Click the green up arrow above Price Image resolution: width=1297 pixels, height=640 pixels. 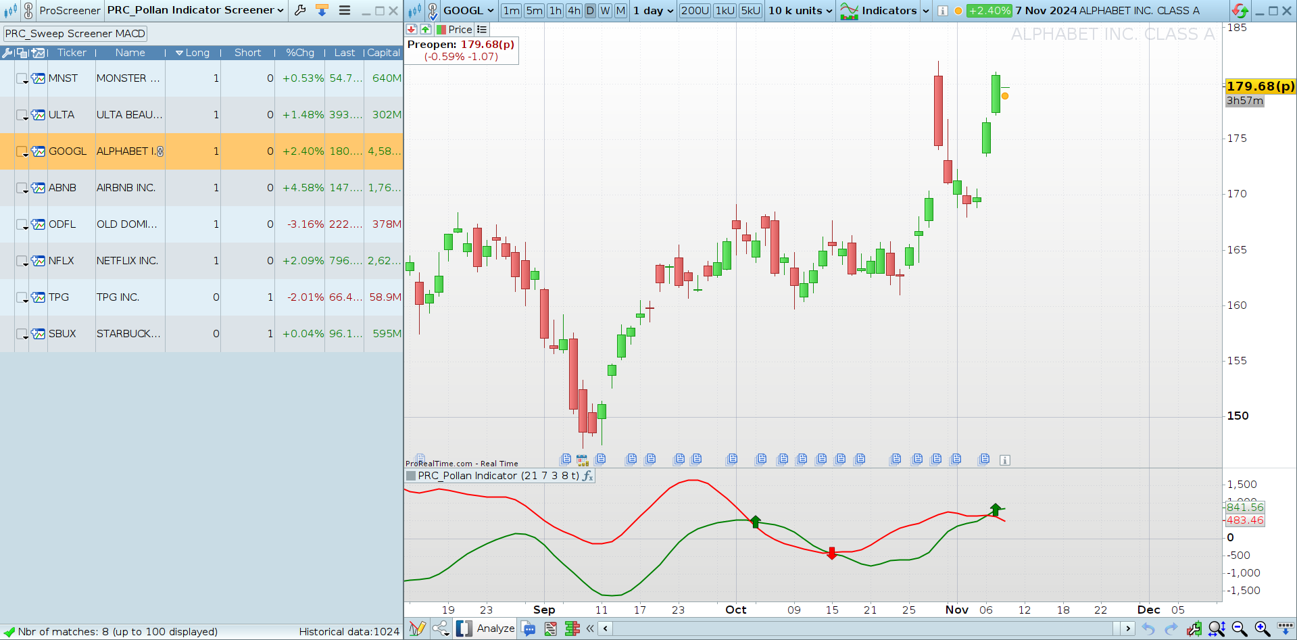coord(426,29)
